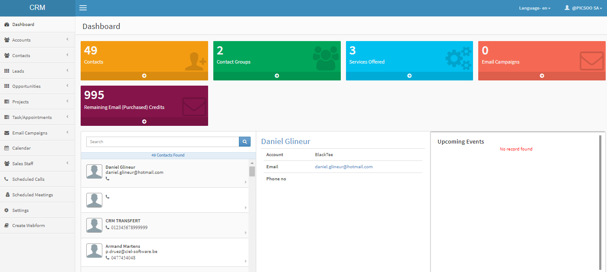Expand the Opportunities sidebar menu chevron
Image resolution: width=607 pixels, height=272 pixels.
tap(68, 86)
